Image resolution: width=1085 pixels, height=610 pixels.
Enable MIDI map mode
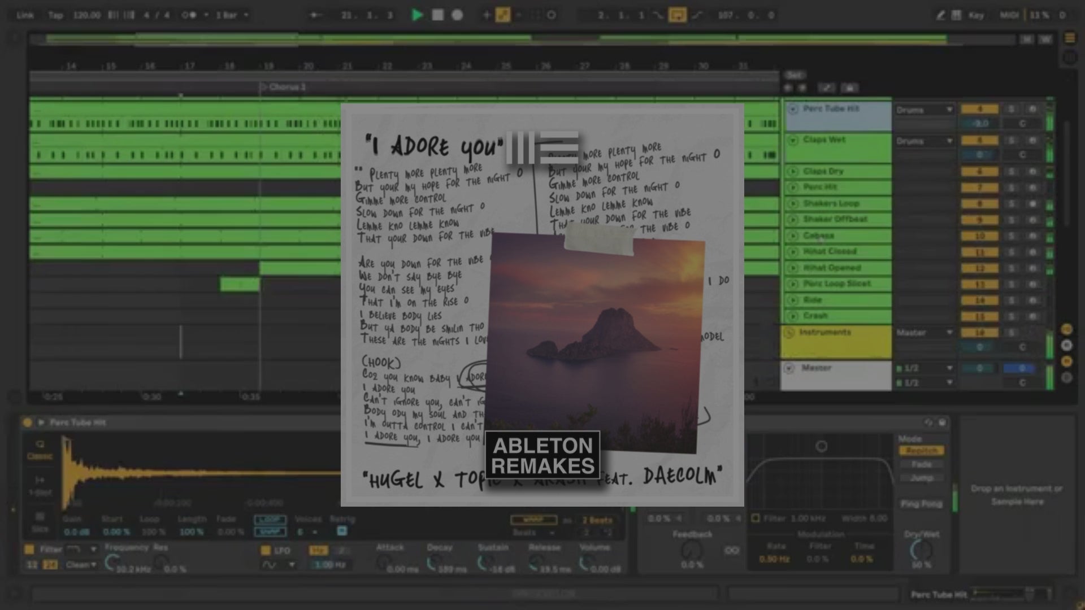(1009, 15)
